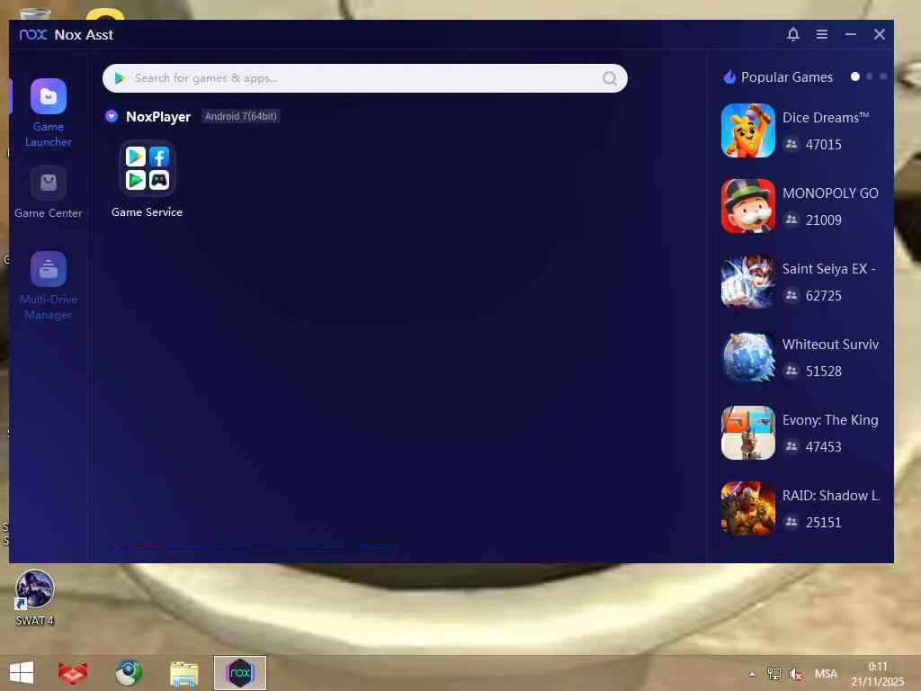Focus the Search for games & apps field
Screen dimensions: 921x691
point(365,78)
